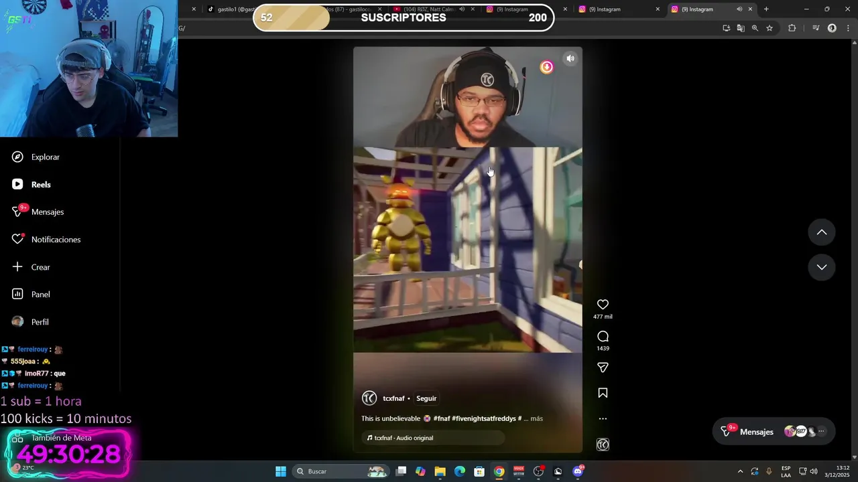
Task: Show hidden system tray icons
Action: tap(740, 471)
